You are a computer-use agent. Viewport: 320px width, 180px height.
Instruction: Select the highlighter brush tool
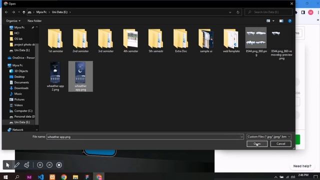pyautogui.click(x=26, y=165)
